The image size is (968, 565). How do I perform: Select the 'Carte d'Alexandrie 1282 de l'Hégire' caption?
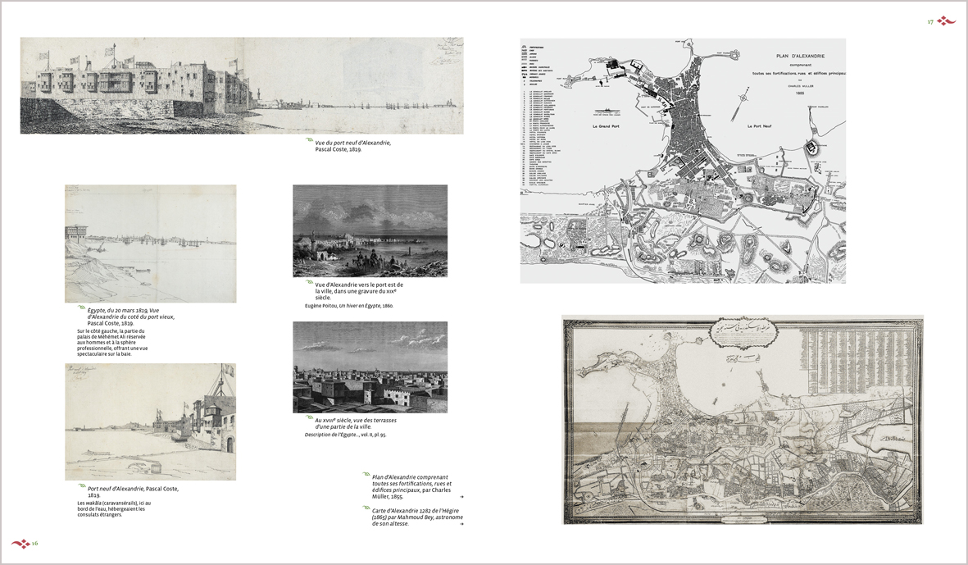417,517
